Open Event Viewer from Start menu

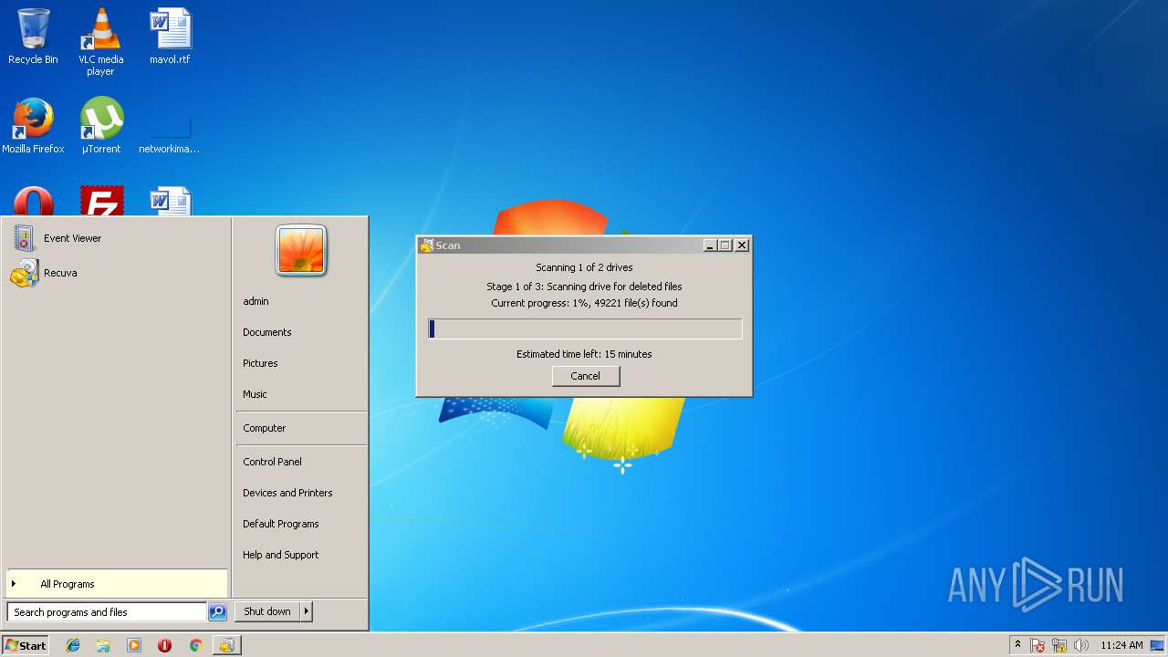(x=116, y=238)
